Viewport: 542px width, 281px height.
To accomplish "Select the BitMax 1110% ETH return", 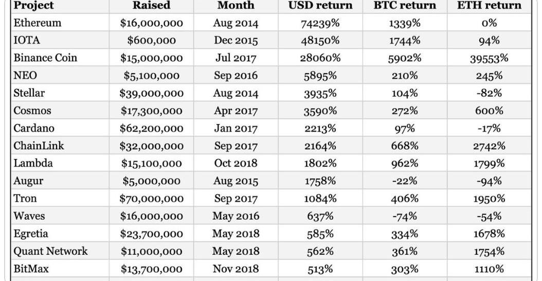I will coord(489,269).
